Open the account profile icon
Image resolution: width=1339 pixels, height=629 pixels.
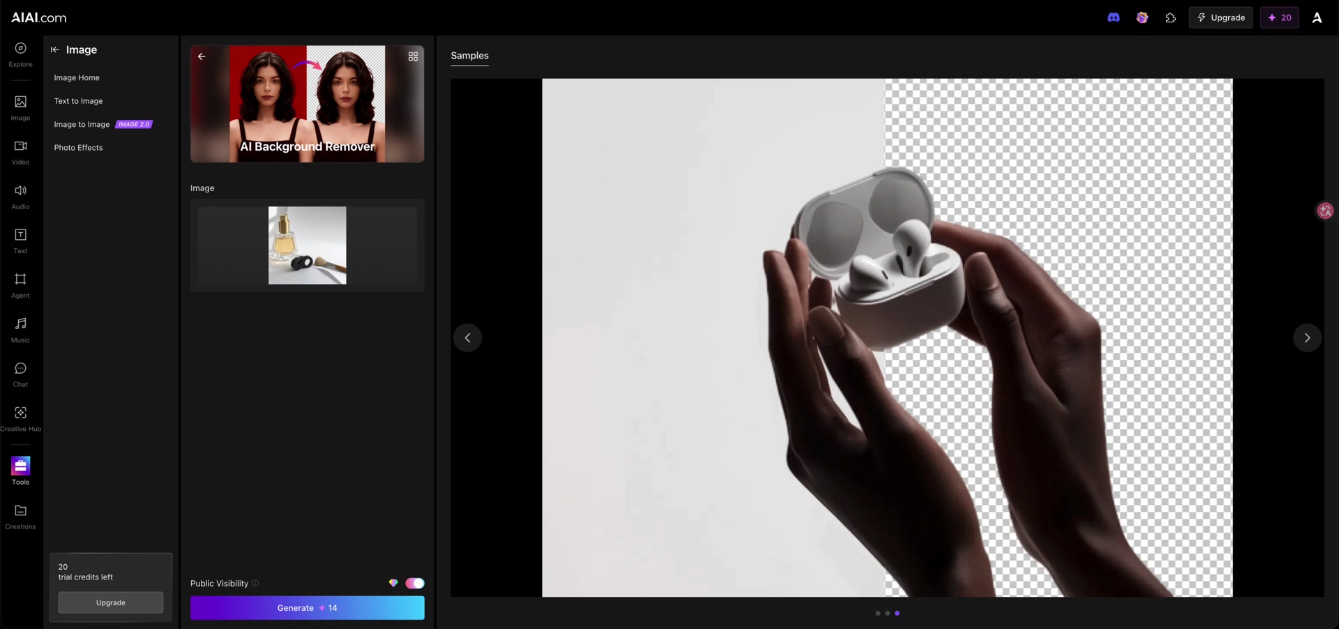coord(1317,17)
